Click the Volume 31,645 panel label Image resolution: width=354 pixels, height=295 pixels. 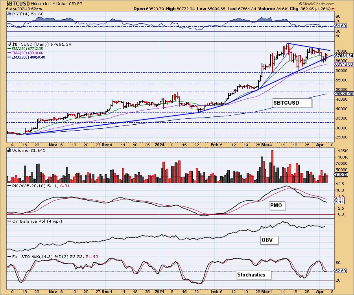(29, 151)
